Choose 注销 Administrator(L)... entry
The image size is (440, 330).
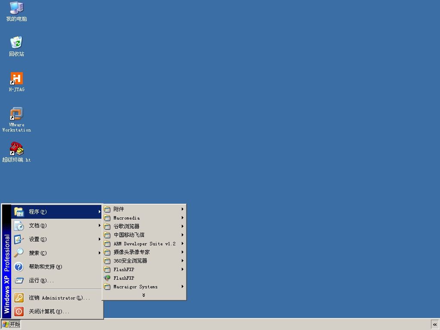click(x=57, y=298)
